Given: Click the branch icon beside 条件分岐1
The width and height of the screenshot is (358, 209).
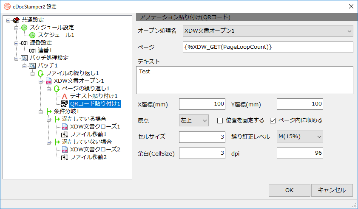Looking at the screenshot, I should click(x=49, y=111).
